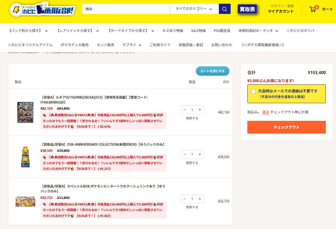
Task: Remove スペシャルBOX トウホク via 削除する
Action: coord(192,207)
